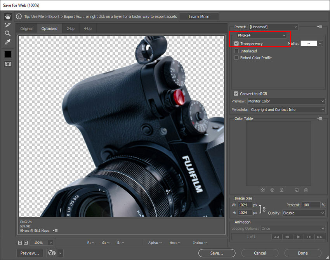This screenshot has height=260, width=330.
Task: Open the Preset dropdown
Action: pos(273,27)
